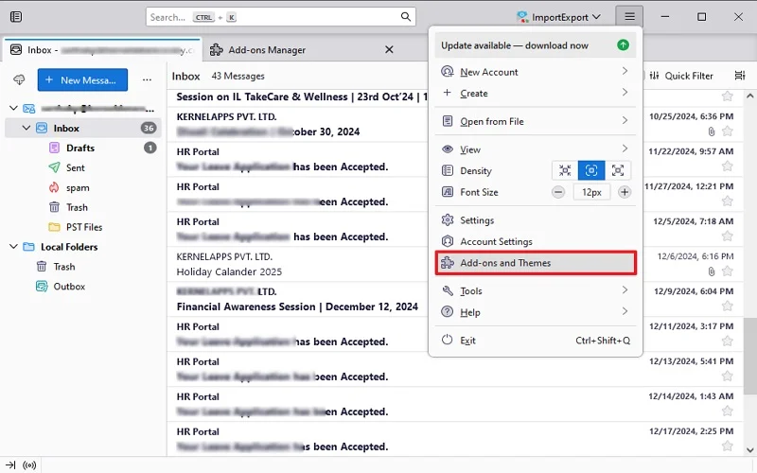This screenshot has height=473, width=757.
Task: Select compact density icon
Action: point(565,170)
